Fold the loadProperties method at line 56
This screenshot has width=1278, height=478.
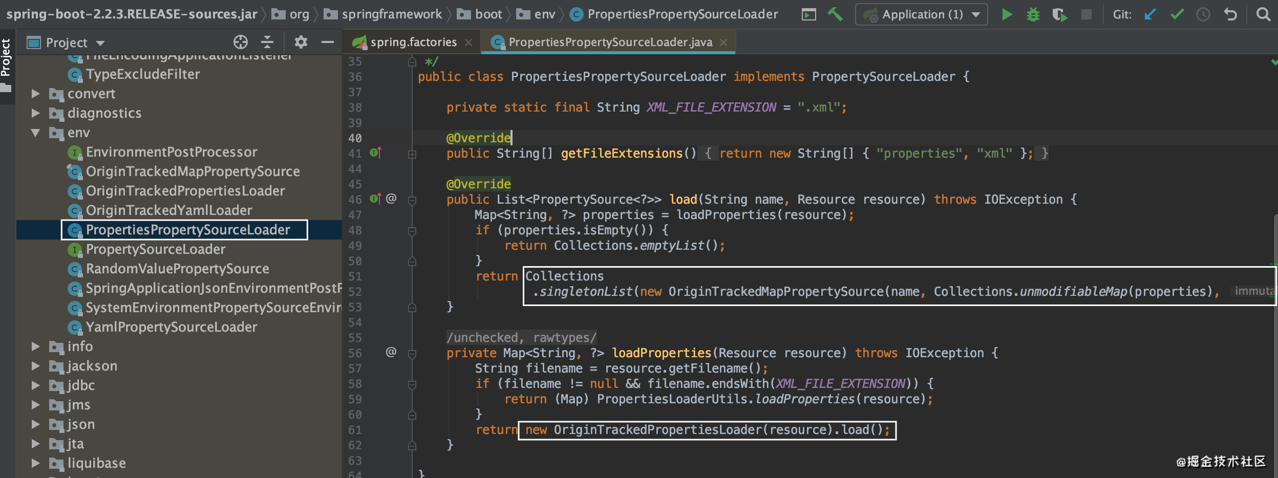point(412,353)
